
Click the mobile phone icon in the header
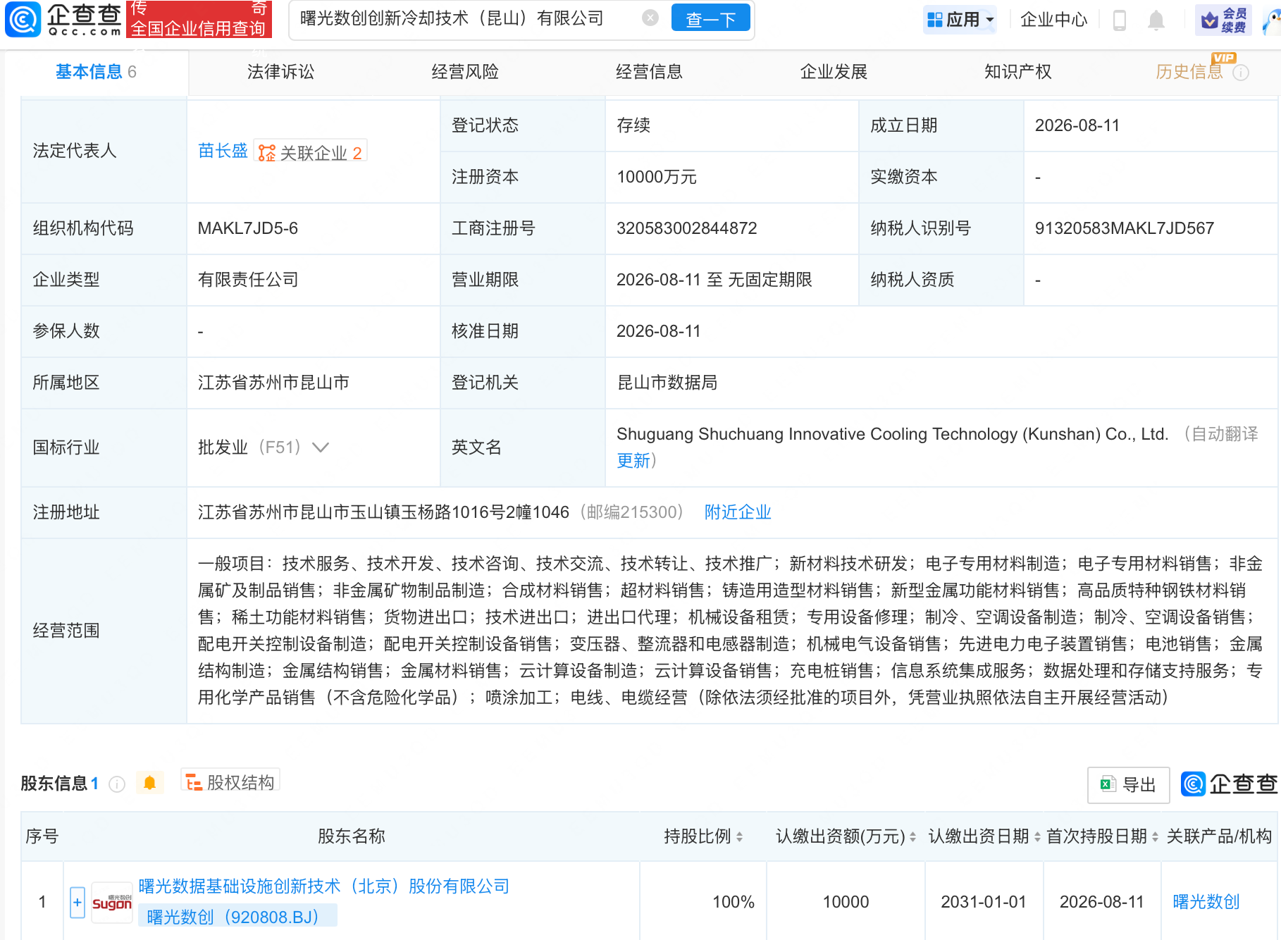[x=1119, y=20]
